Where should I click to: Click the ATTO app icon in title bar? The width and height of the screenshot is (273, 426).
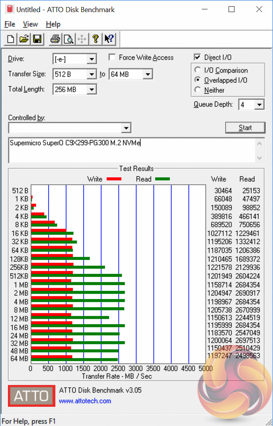(9, 9)
